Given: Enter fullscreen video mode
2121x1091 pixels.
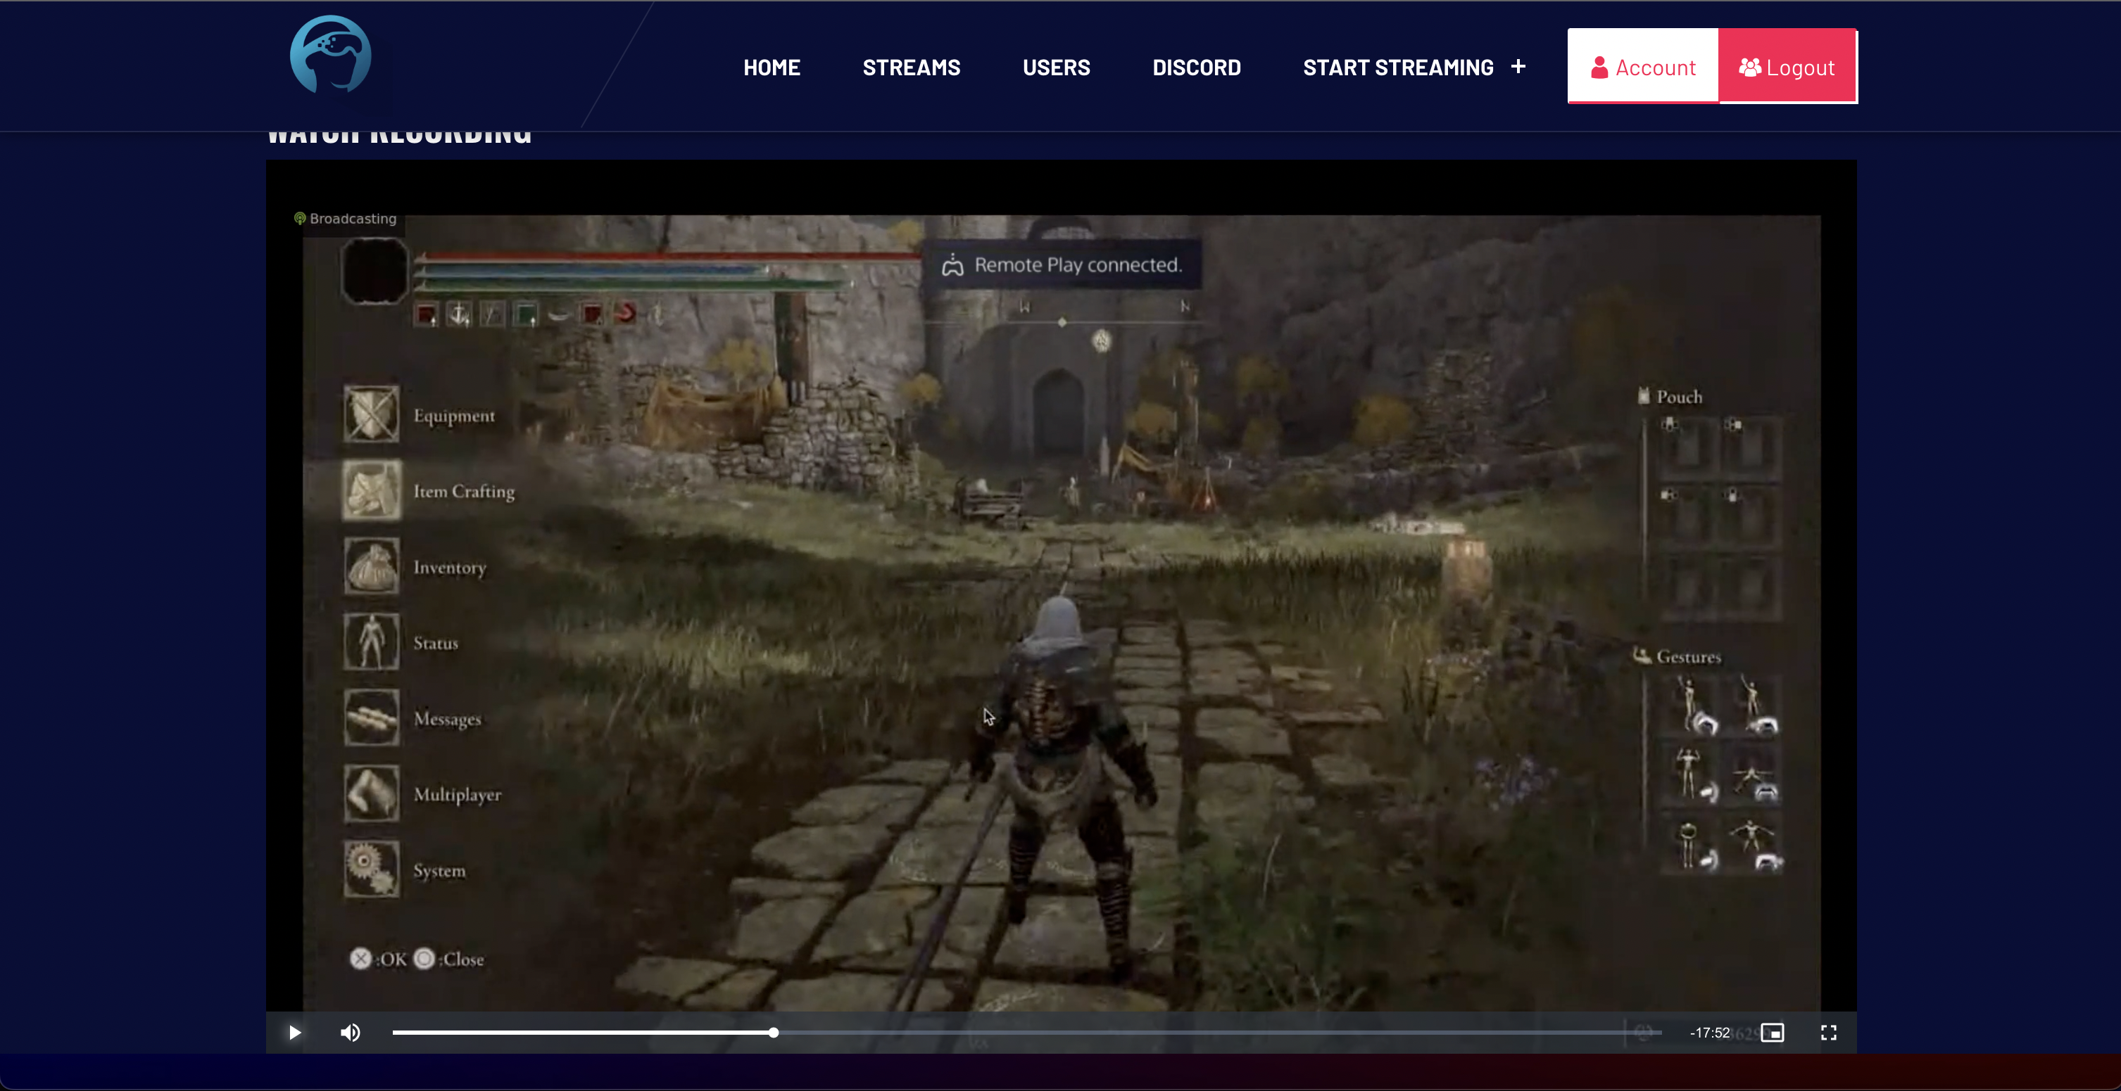Looking at the screenshot, I should (1828, 1032).
